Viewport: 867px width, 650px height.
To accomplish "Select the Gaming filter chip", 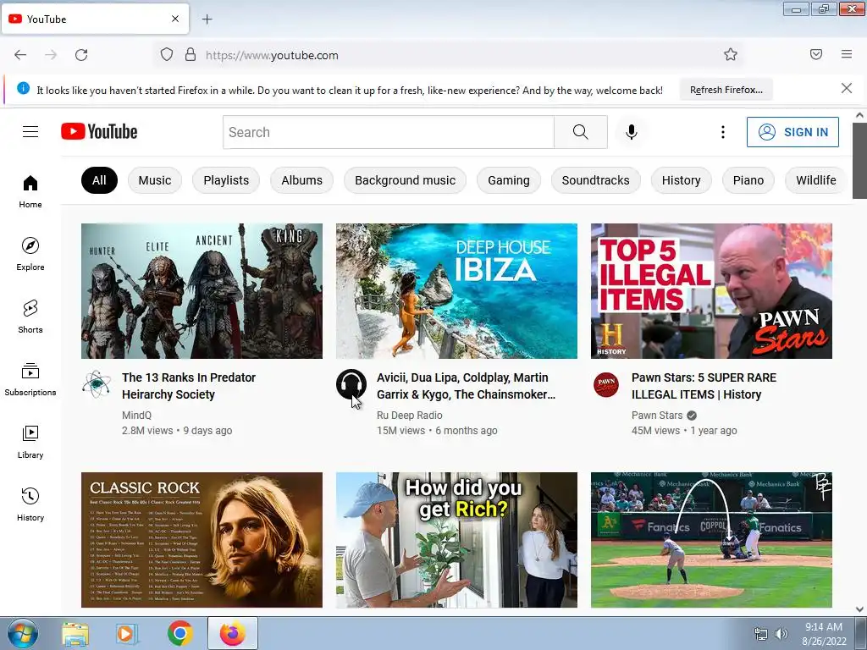I will click(x=509, y=180).
